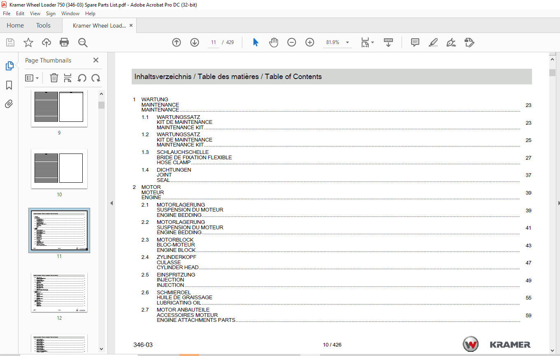This screenshot has height=356, width=560.
Task: Open the Sign menu
Action: coord(51,14)
